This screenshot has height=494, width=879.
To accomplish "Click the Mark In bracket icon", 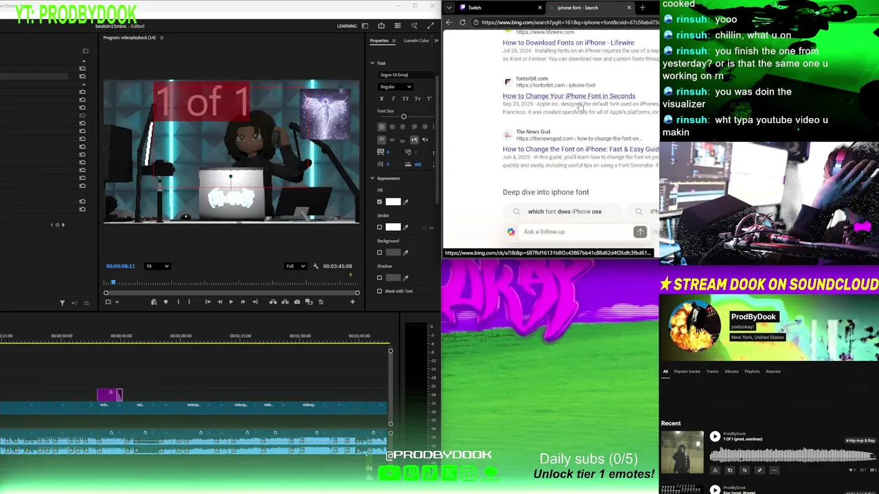I will (x=179, y=302).
